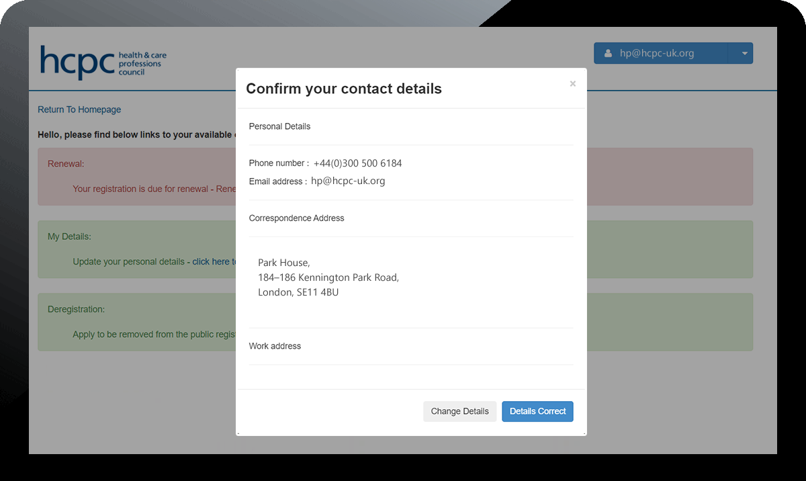
Task: Click the Personal Details section label
Action: (x=279, y=126)
